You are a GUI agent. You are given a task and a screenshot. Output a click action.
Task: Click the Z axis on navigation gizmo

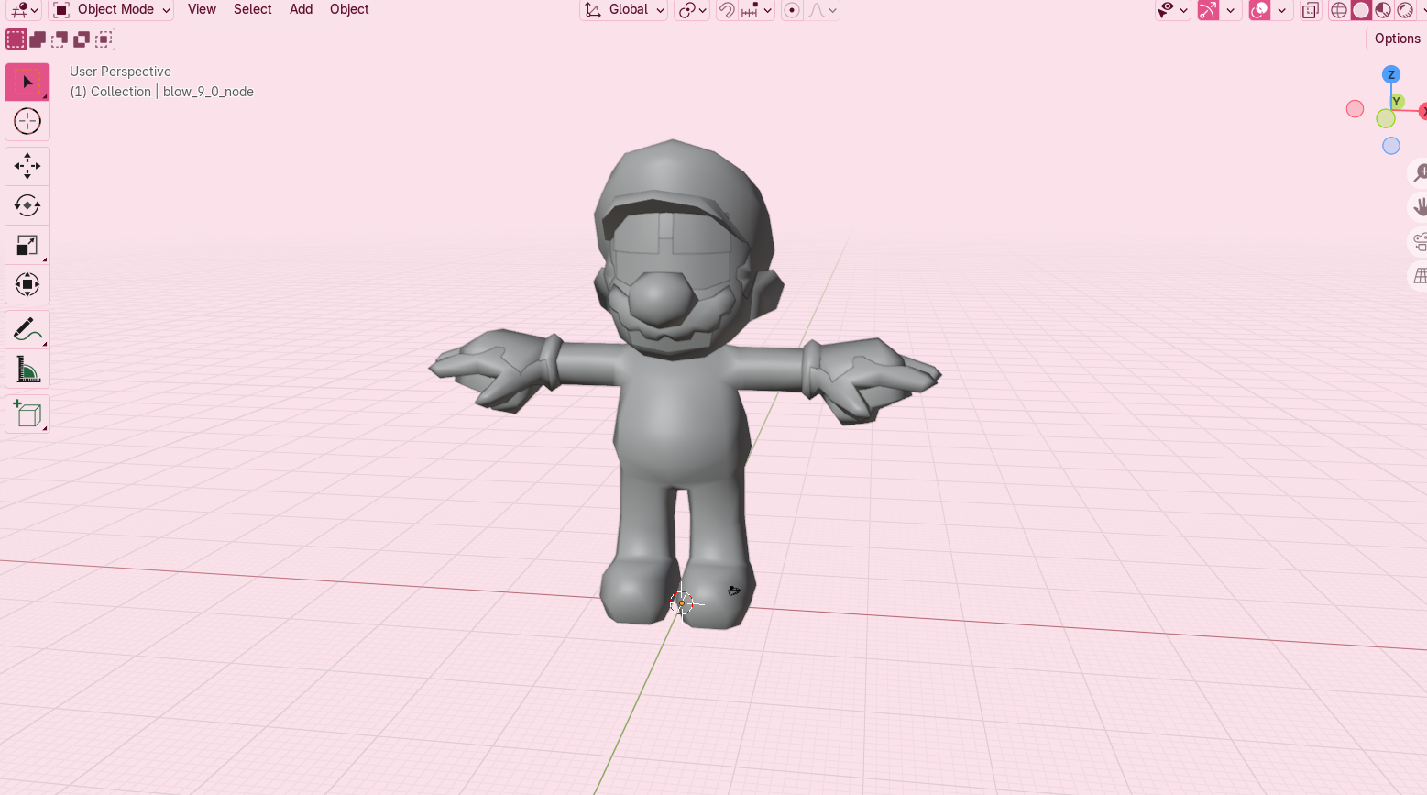[x=1391, y=74]
